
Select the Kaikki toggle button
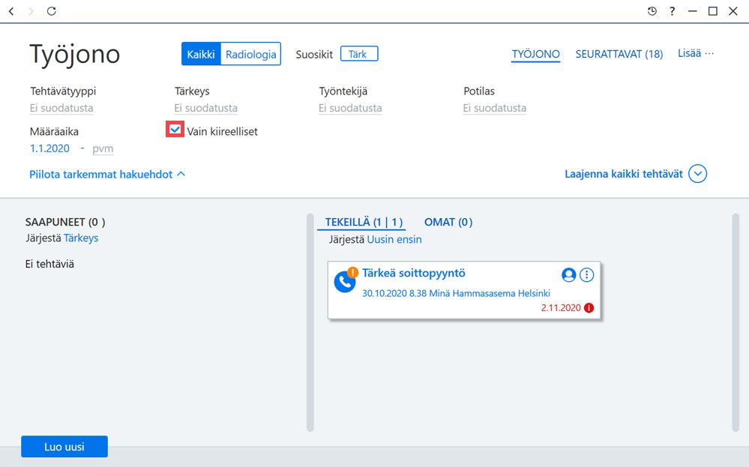(x=201, y=54)
